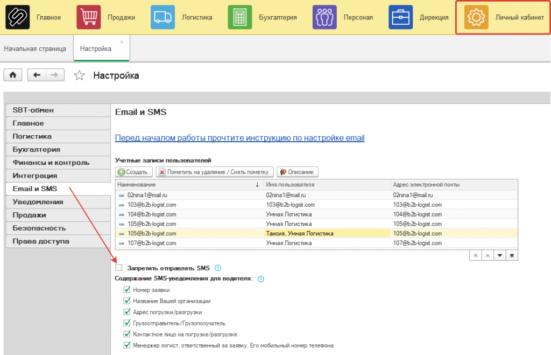Click the Создать button
This screenshot has height=355, width=551.
(x=133, y=172)
